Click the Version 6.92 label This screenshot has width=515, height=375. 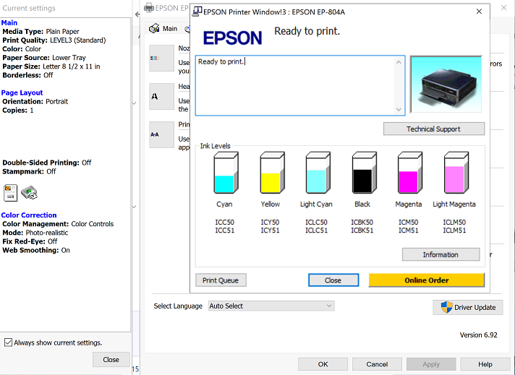(478, 335)
